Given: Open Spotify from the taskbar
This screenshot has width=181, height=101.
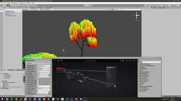Looking at the screenshot, I should point(12,99).
